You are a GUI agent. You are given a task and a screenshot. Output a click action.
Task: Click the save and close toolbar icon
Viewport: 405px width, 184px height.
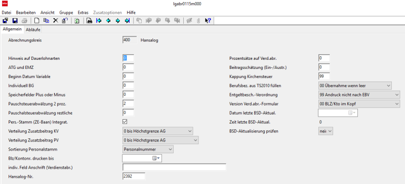coord(6,21)
